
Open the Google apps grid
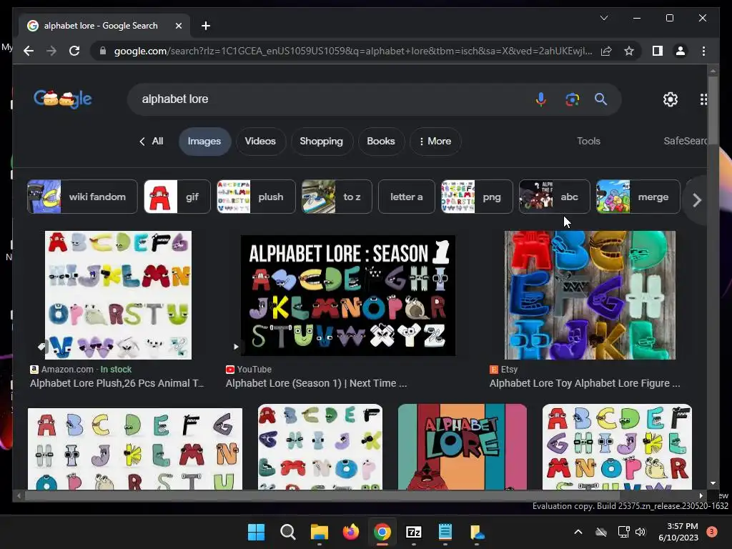point(703,99)
